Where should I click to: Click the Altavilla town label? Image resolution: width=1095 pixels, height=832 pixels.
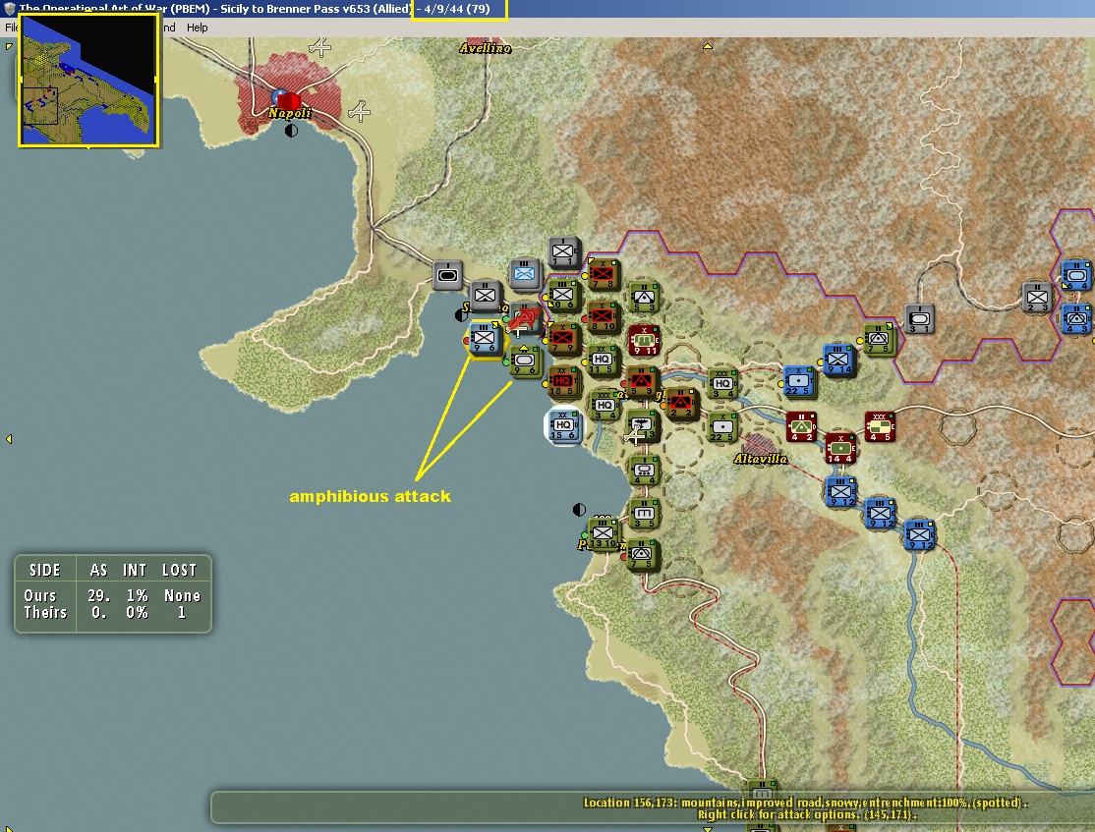761,459
